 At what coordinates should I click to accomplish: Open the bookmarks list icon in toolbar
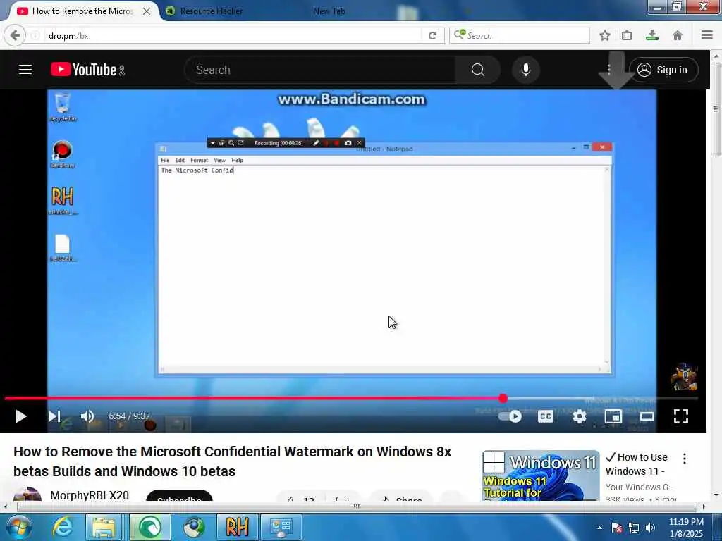click(627, 35)
